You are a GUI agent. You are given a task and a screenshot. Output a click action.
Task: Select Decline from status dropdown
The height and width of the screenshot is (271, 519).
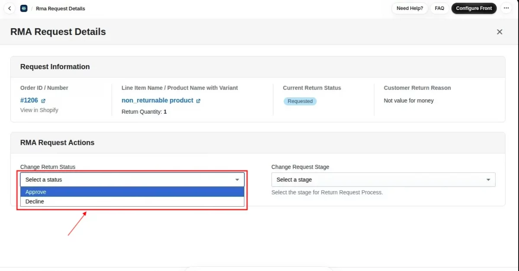tap(132, 201)
